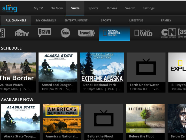The image size is (186, 140).
Task: Click the SCHEDULE section heading
Action: click(11, 48)
